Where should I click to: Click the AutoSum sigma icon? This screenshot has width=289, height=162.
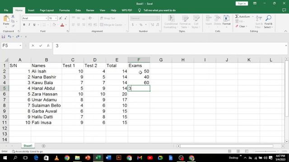(237, 17)
